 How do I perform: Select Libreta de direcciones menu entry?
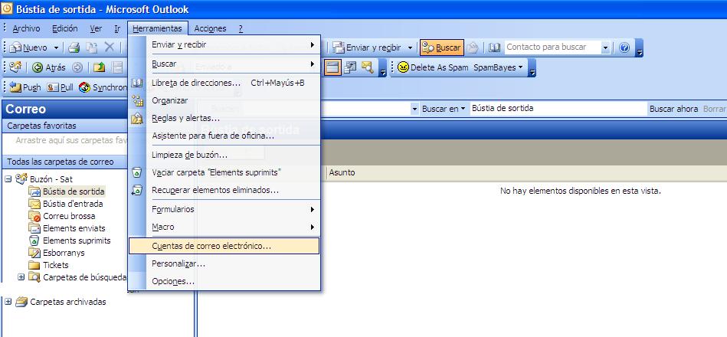(224, 83)
